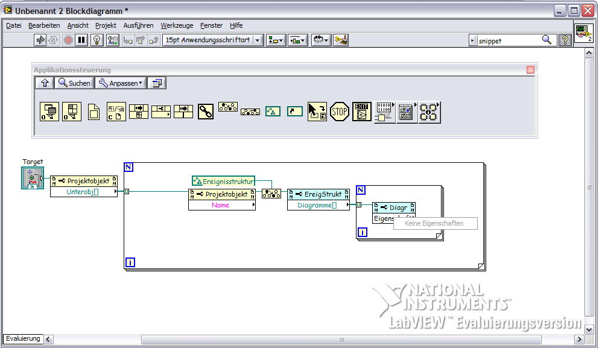Select the Call Setup cursor palette icon
Viewport: 599px width, 348px height.
click(317, 112)
